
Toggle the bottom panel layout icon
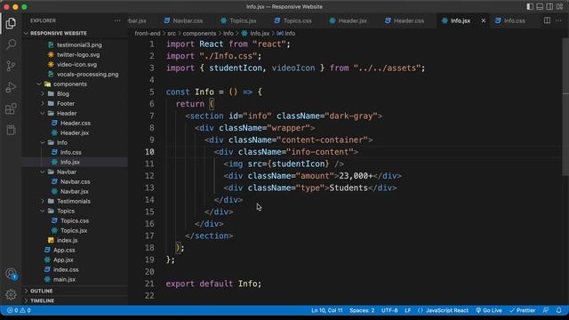click(540, 6)
